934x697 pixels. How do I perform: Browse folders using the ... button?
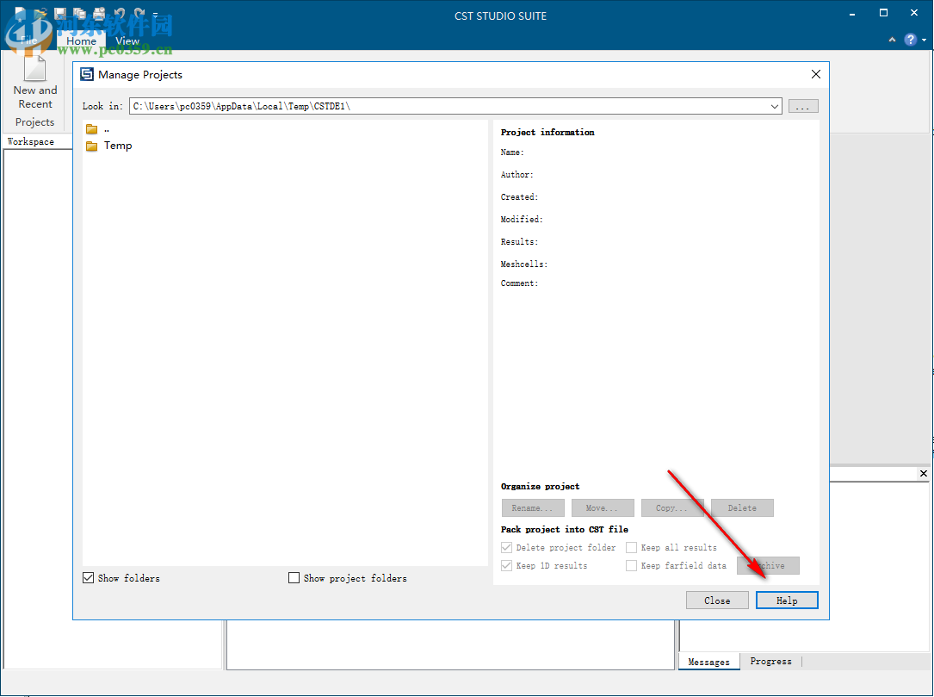click(802, 105)
